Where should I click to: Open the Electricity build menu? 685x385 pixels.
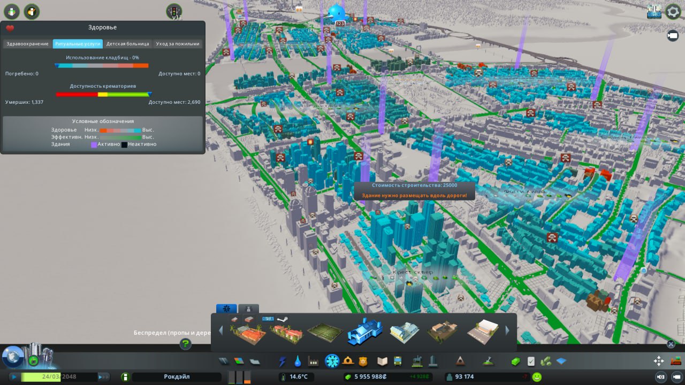pyautogui.click(x=283, y=361)
